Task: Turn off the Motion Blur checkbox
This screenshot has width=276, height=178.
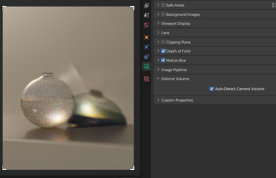Action: pos(163,60)
